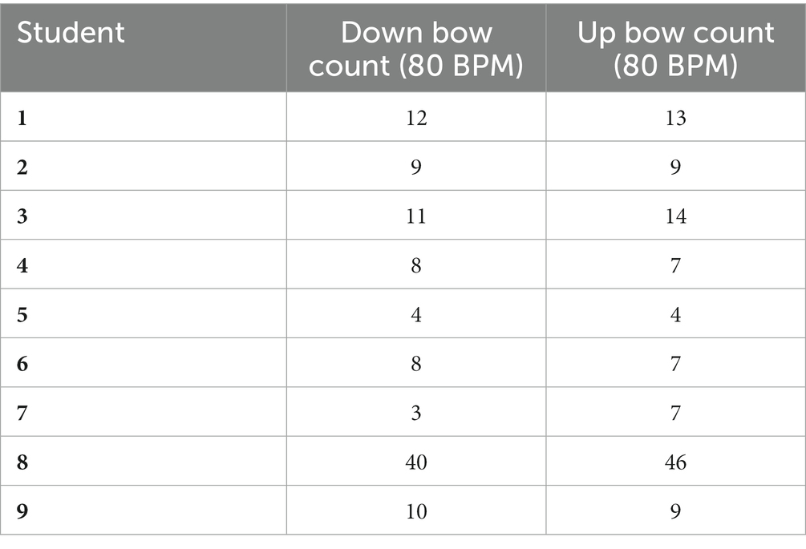Viewport: 806px width, 549px height.
Task: Click up bow value 13
Action: [x=675, y=118]
